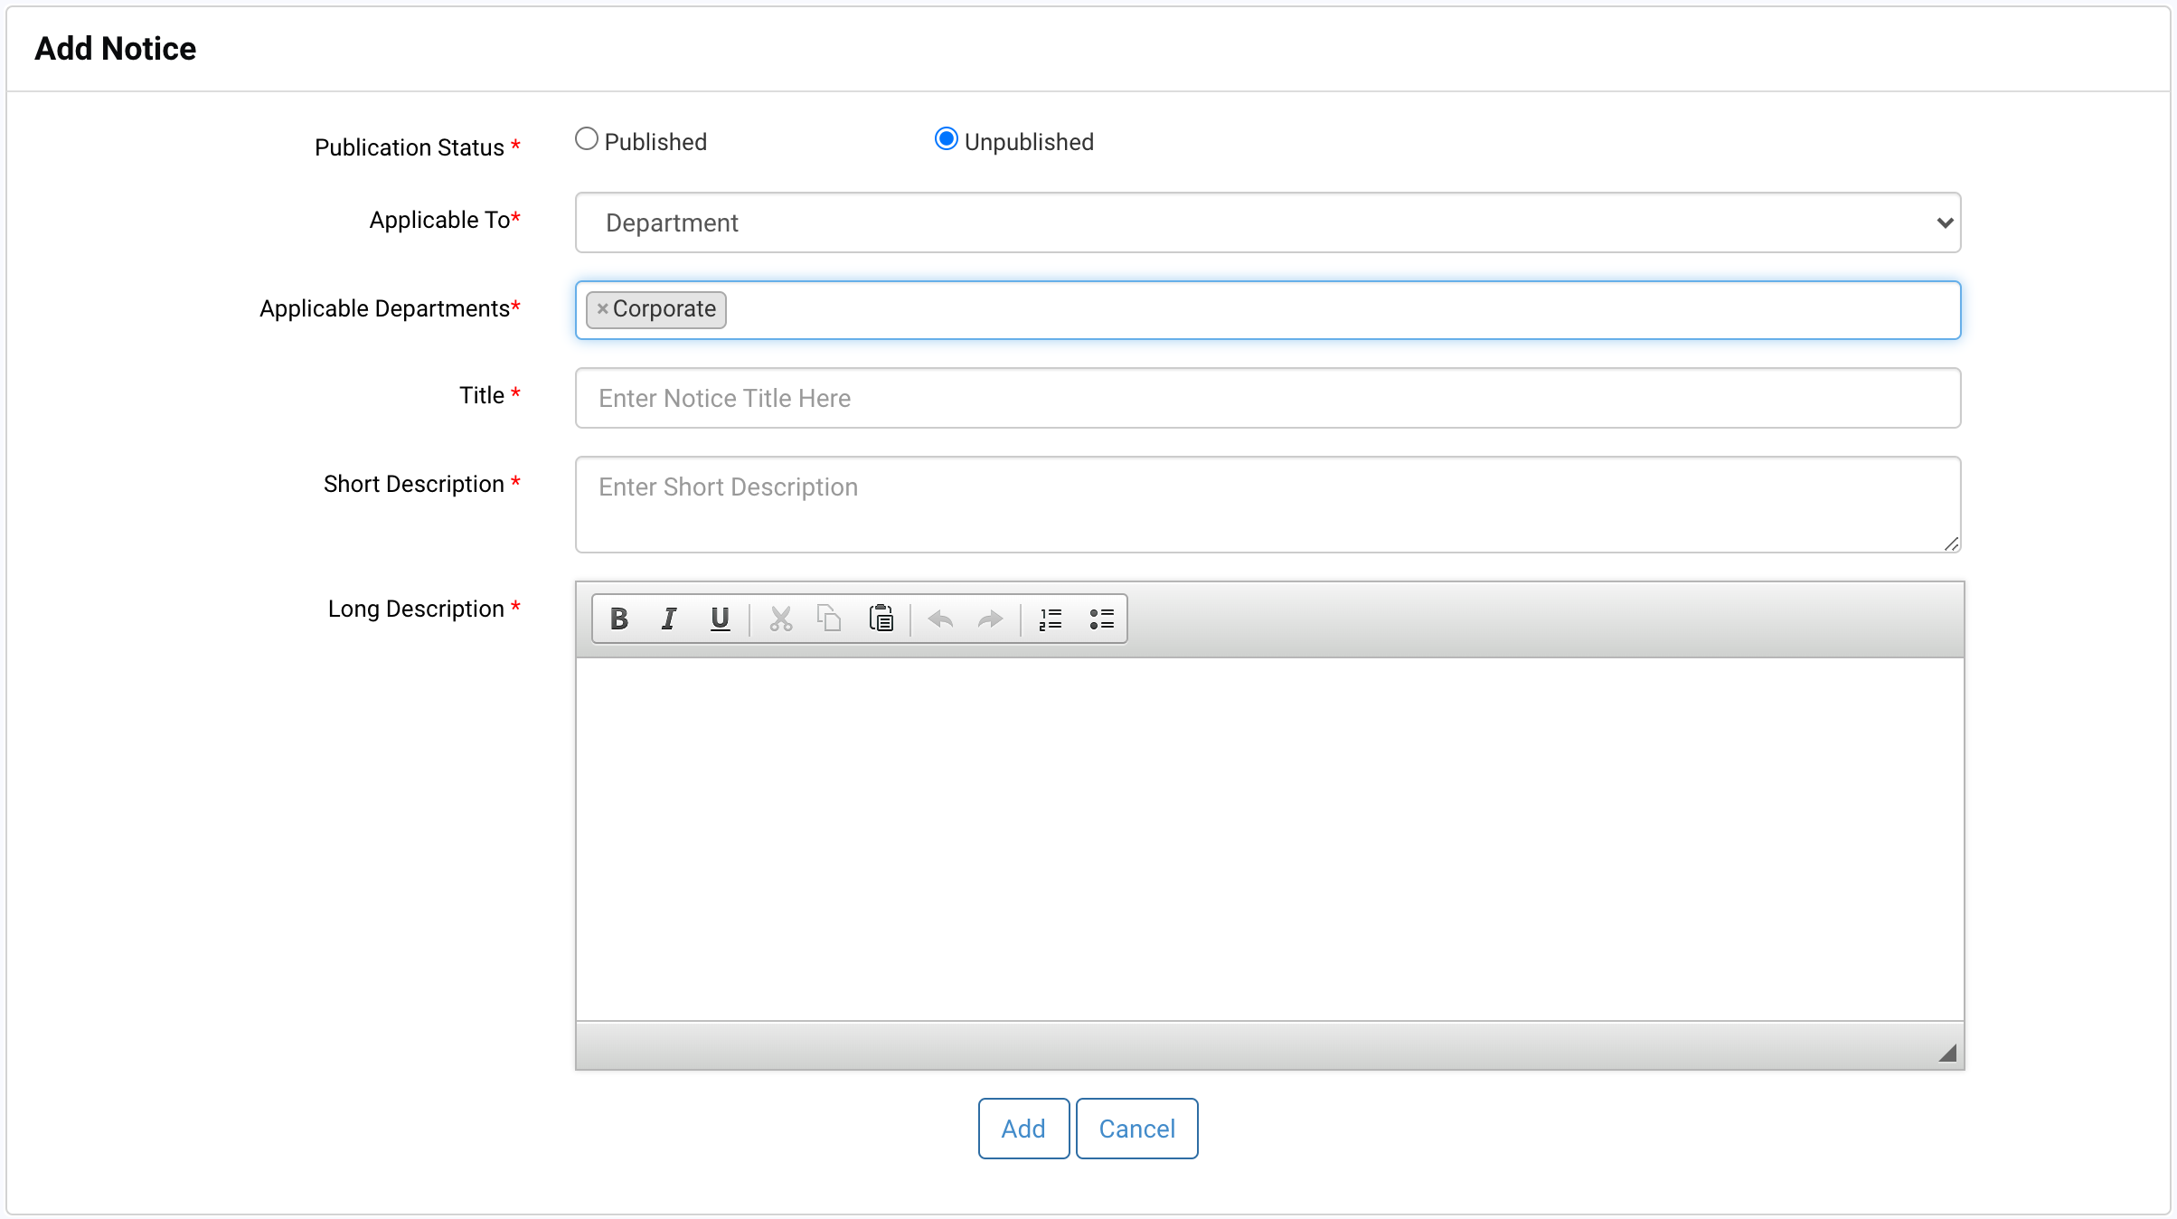The width and height of the screenshot is (2177, 1219).
Task: Click the Notice Title input field
Action: (1268, 398)
